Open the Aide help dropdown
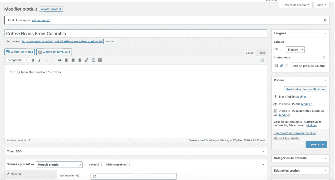The image size is (335, 180). (x=322, y=5)
